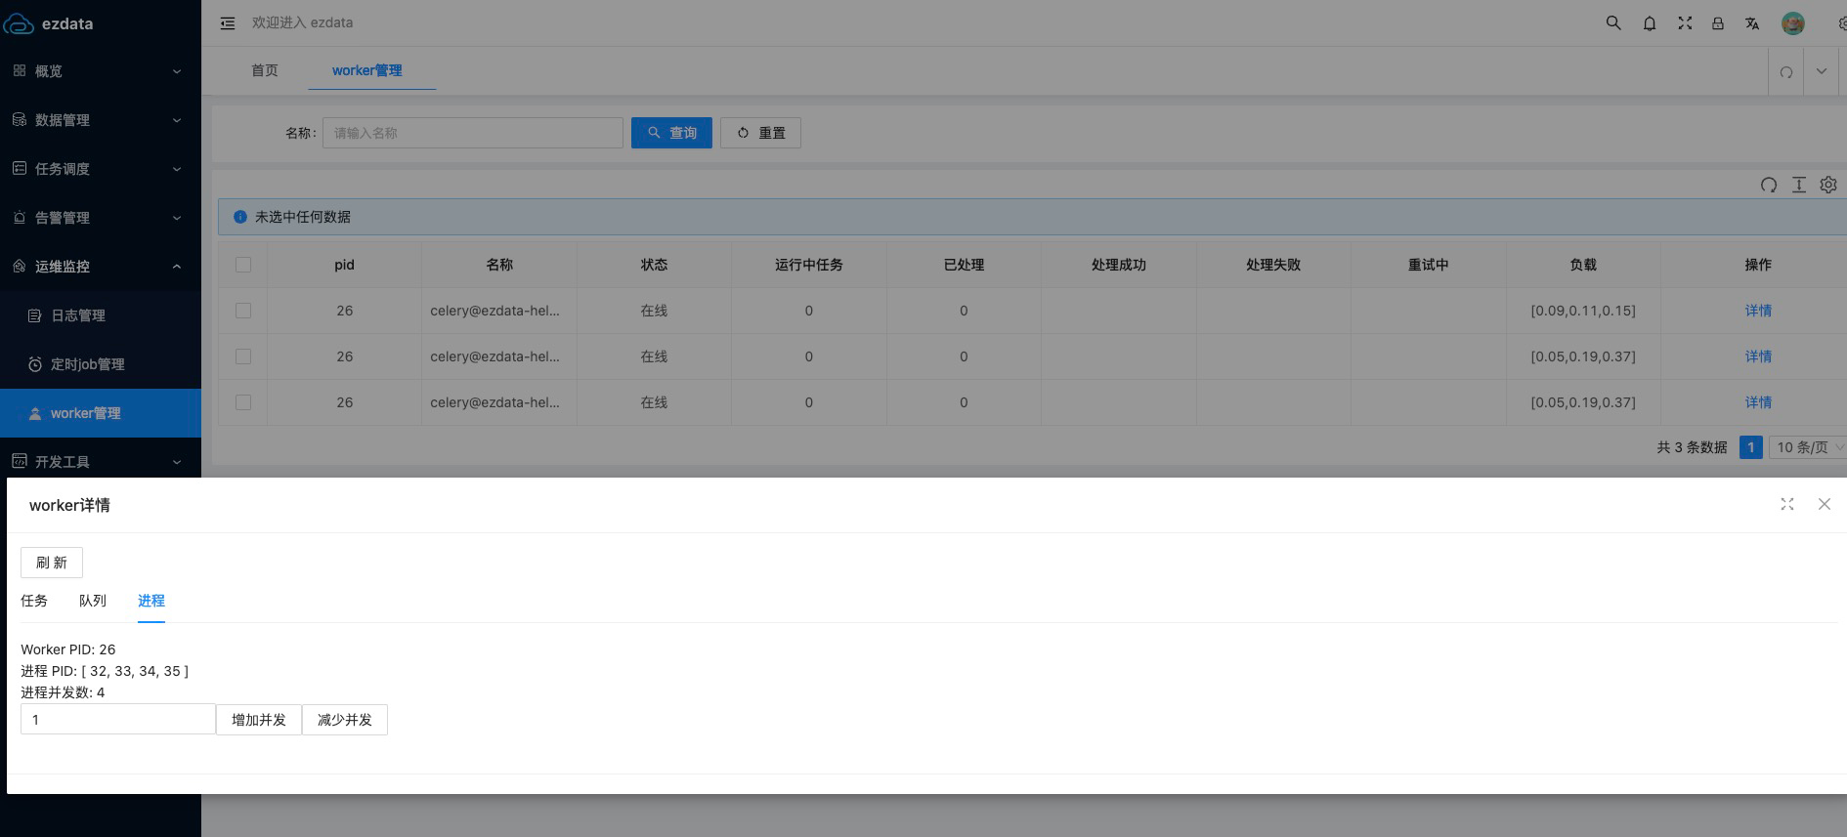Screen dimensions: 1847x837
Task: Select worker管理 in the sidebar
Action: click(101, 413)
